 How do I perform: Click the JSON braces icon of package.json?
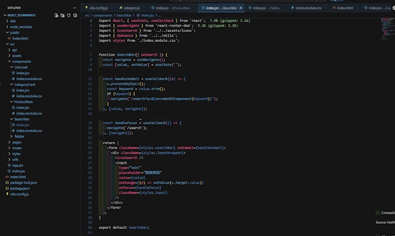pos(7,188)
